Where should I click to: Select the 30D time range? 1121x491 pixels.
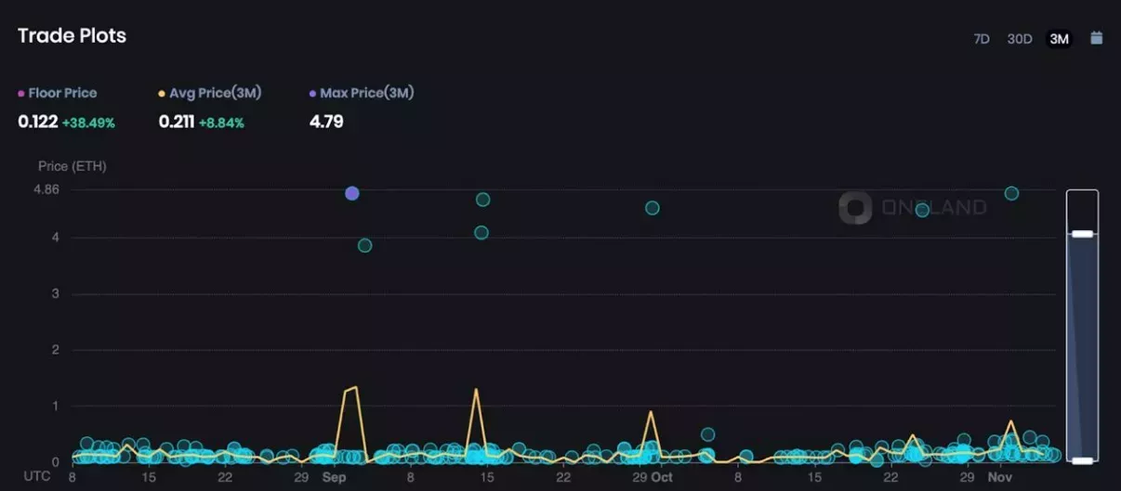pos(1020,39)
